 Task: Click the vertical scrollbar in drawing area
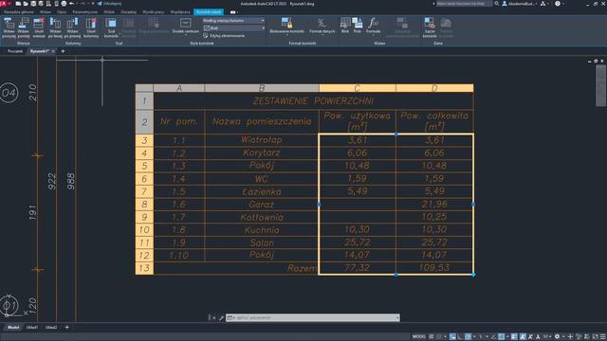600,86
